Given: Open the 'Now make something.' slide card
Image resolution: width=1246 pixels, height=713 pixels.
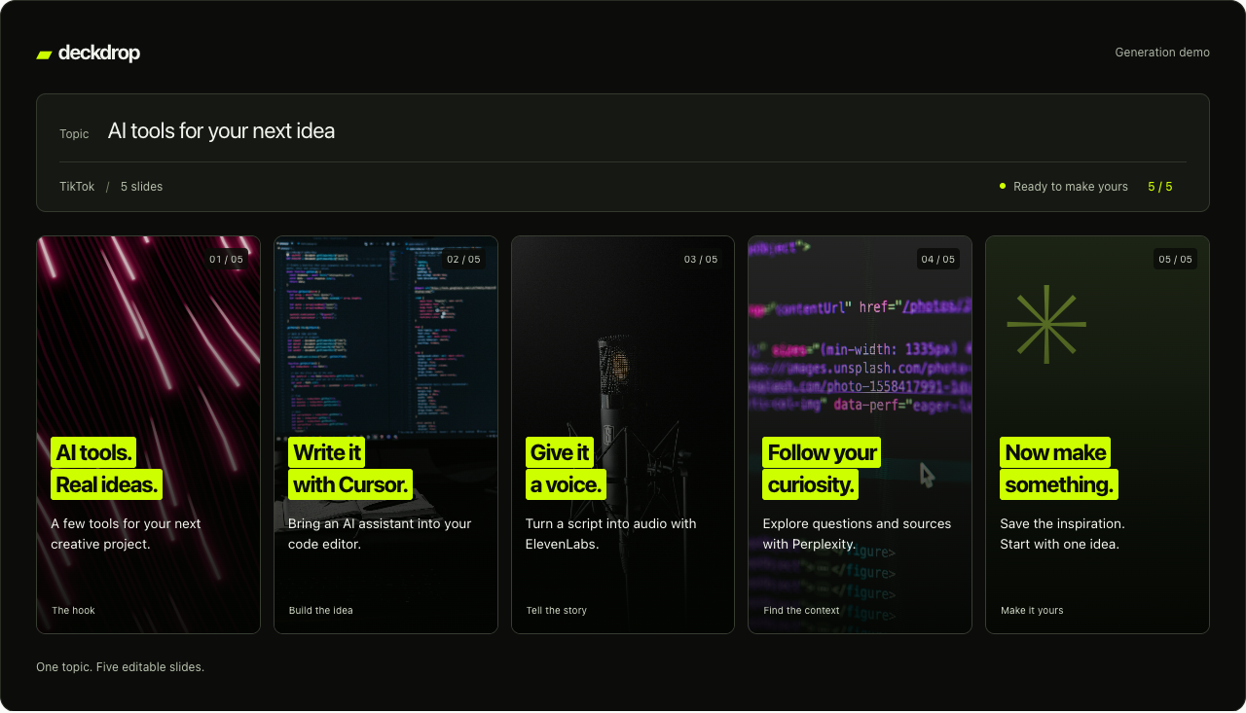Looking at the screenshot, I should click(x=1097, y=435).
